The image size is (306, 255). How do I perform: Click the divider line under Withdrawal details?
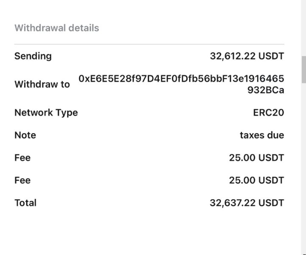pos(149,44)
